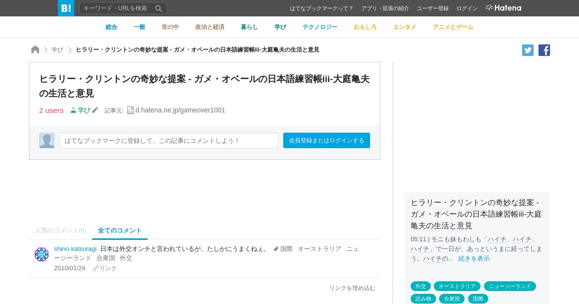Viewport: 579px width, 304px height.
Task: Open d.hatena.ne.jp/gameover1001 source link
Action: [x=180, y=110]
